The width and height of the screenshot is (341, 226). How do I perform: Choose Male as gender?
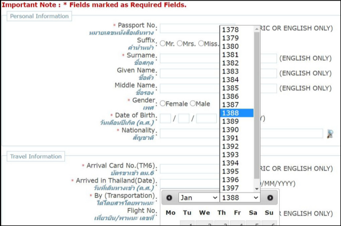[193, 104]
